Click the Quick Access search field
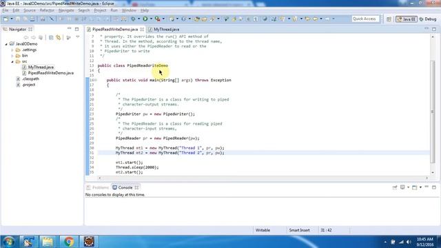441x248 pixels. tap(365, 19)
